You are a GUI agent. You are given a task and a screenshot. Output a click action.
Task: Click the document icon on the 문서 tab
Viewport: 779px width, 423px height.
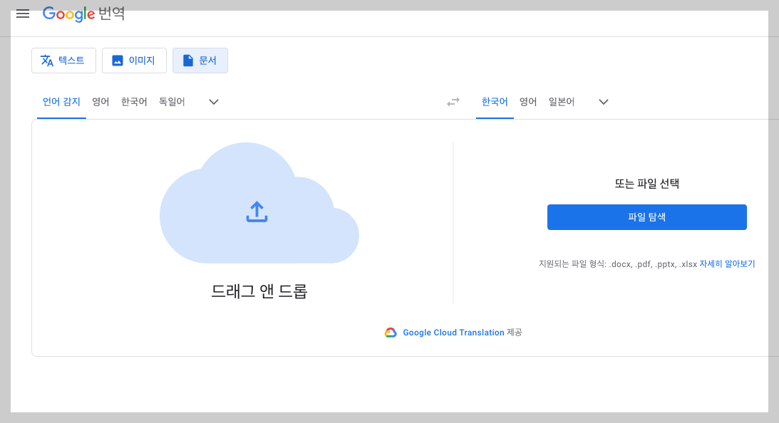[186, 60]
